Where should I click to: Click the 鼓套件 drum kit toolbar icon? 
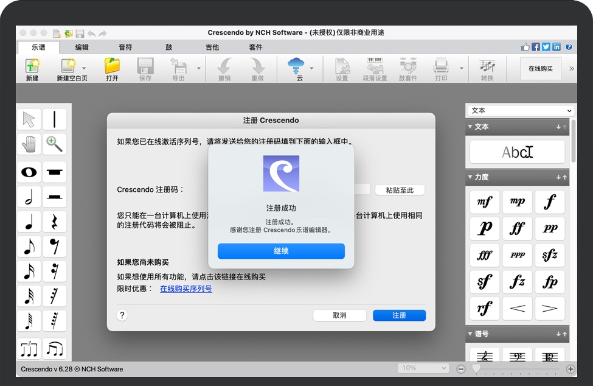[x=409, y=68]
